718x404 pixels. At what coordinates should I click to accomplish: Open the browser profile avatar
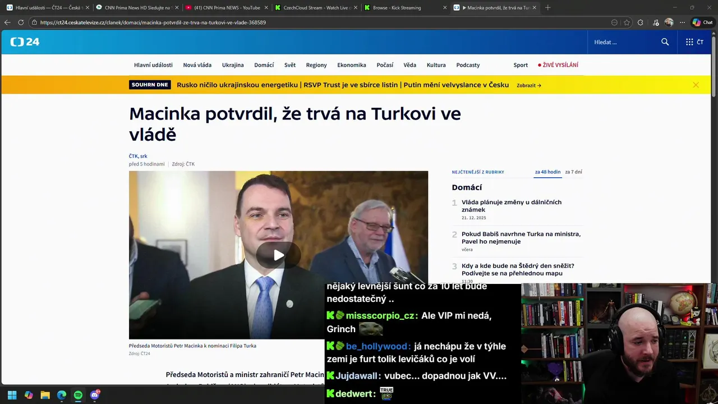pyautogui.click(x=669, y=22)
